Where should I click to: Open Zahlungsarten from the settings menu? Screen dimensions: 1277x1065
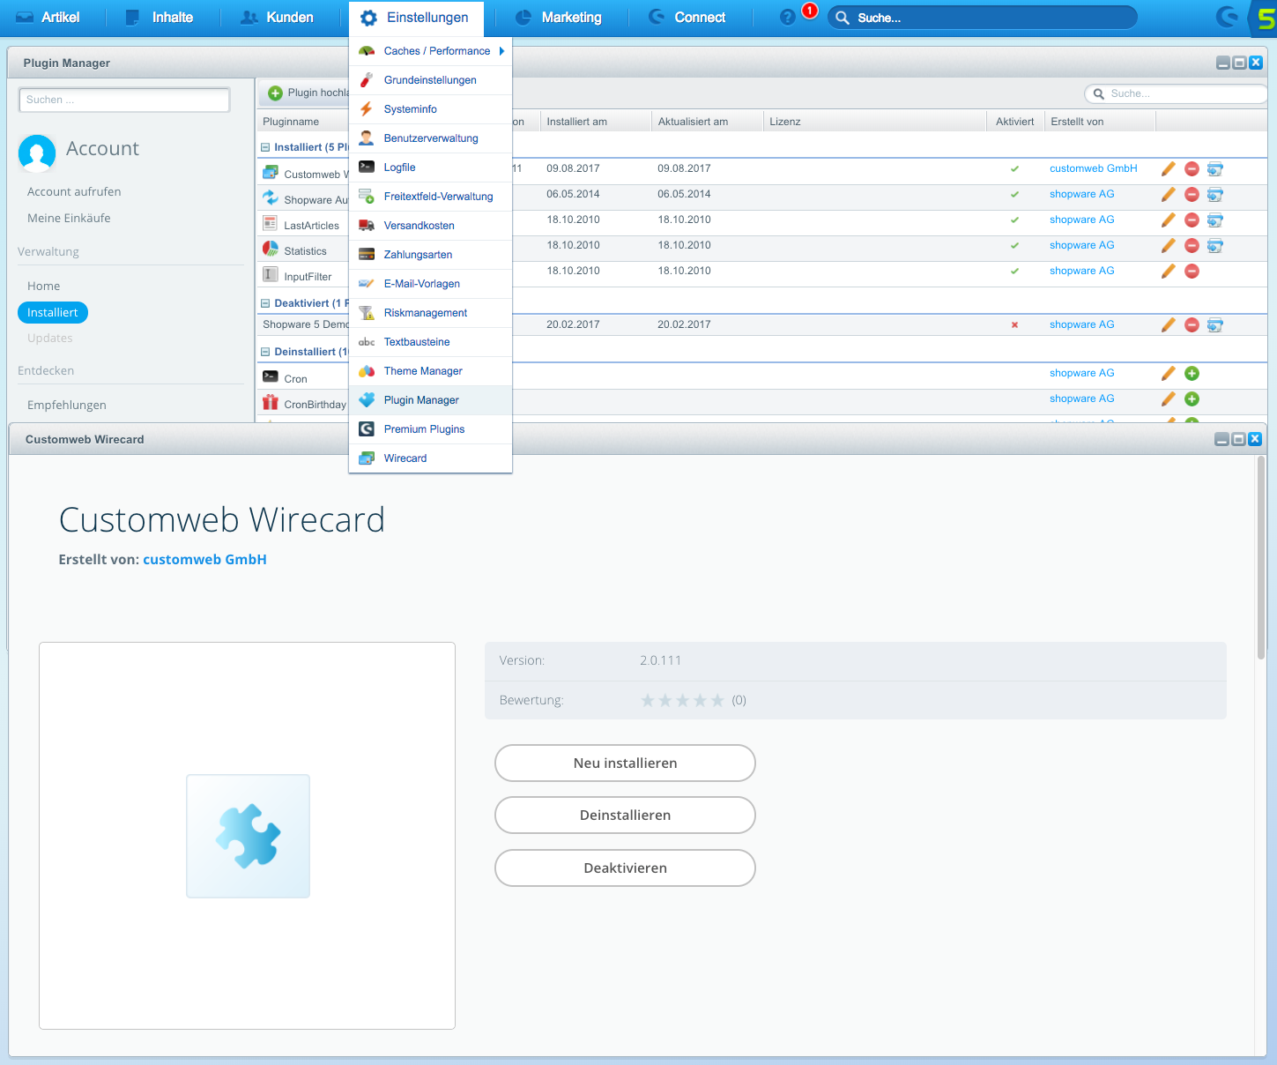(430, 255)
